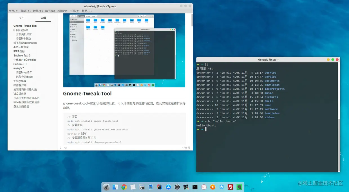Select the 纸飞机Shadowsocks outline entry
Screen dimensions: 349x192
point(25,43)
